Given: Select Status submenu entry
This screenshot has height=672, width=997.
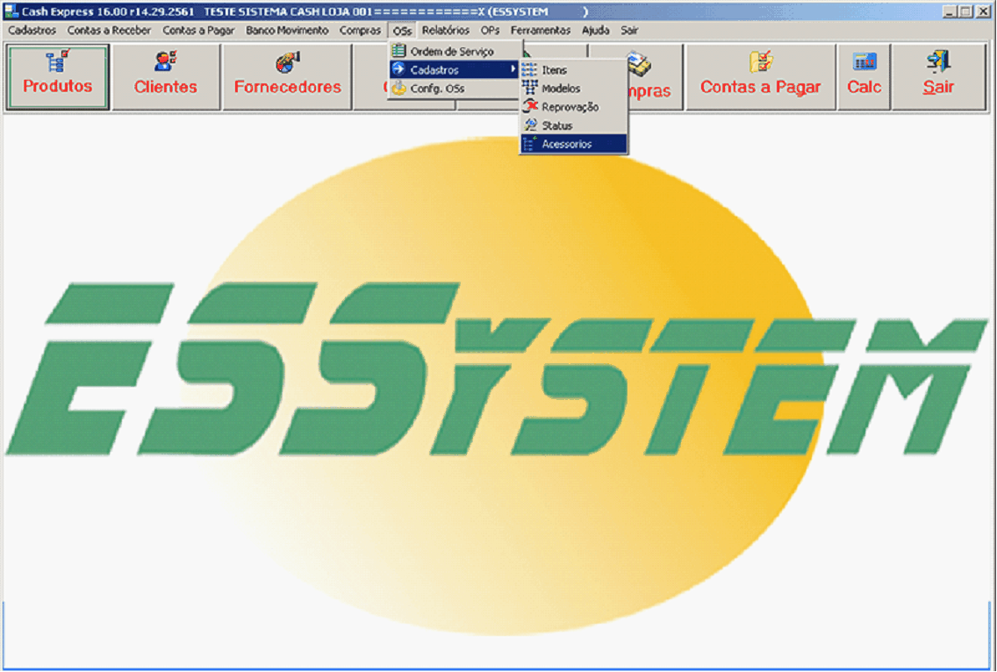Looking at the screenshot, I should pyautogui.click(x=557, y=125).
